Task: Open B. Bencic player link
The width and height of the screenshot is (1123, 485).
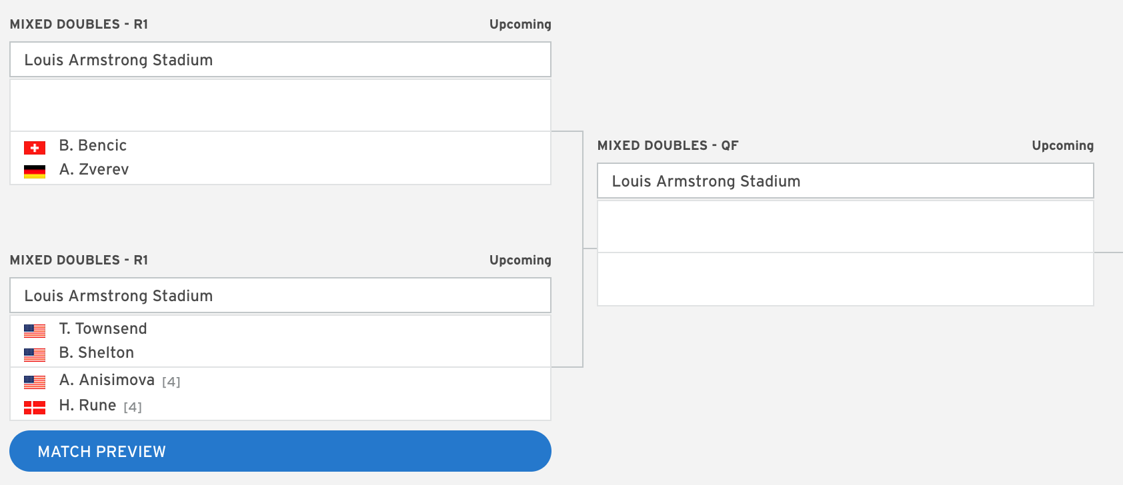Action: coord(93,145)
